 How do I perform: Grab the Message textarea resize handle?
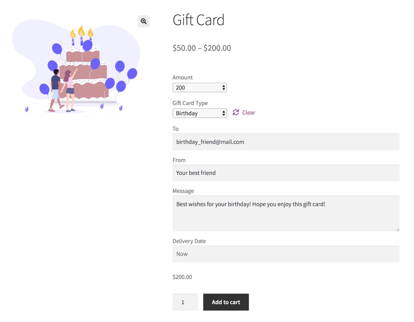point(397,230)
